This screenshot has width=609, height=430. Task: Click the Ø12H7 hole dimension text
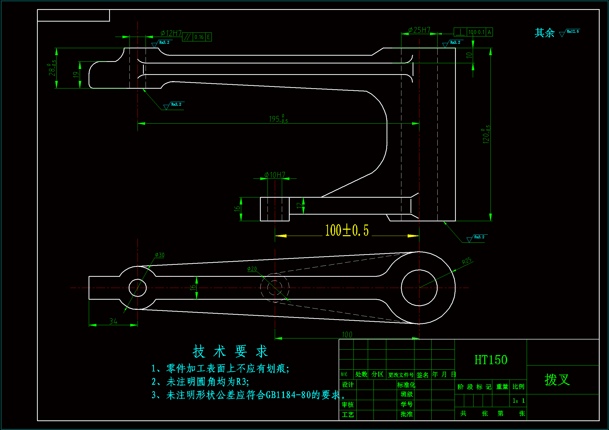coord(171,33)
